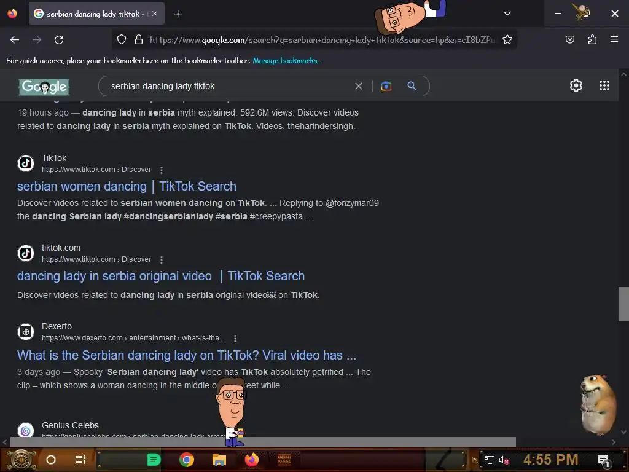This screenshot has width=629, height=472.
Task: Close the serbian dancing lady tiktok tab
Action: pyautogui.click(x=155, y=14)
